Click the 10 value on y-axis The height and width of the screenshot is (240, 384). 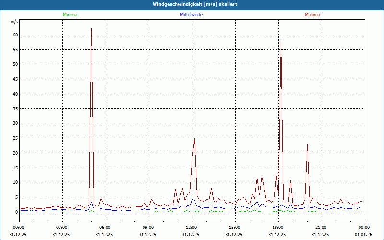(16, 182)
